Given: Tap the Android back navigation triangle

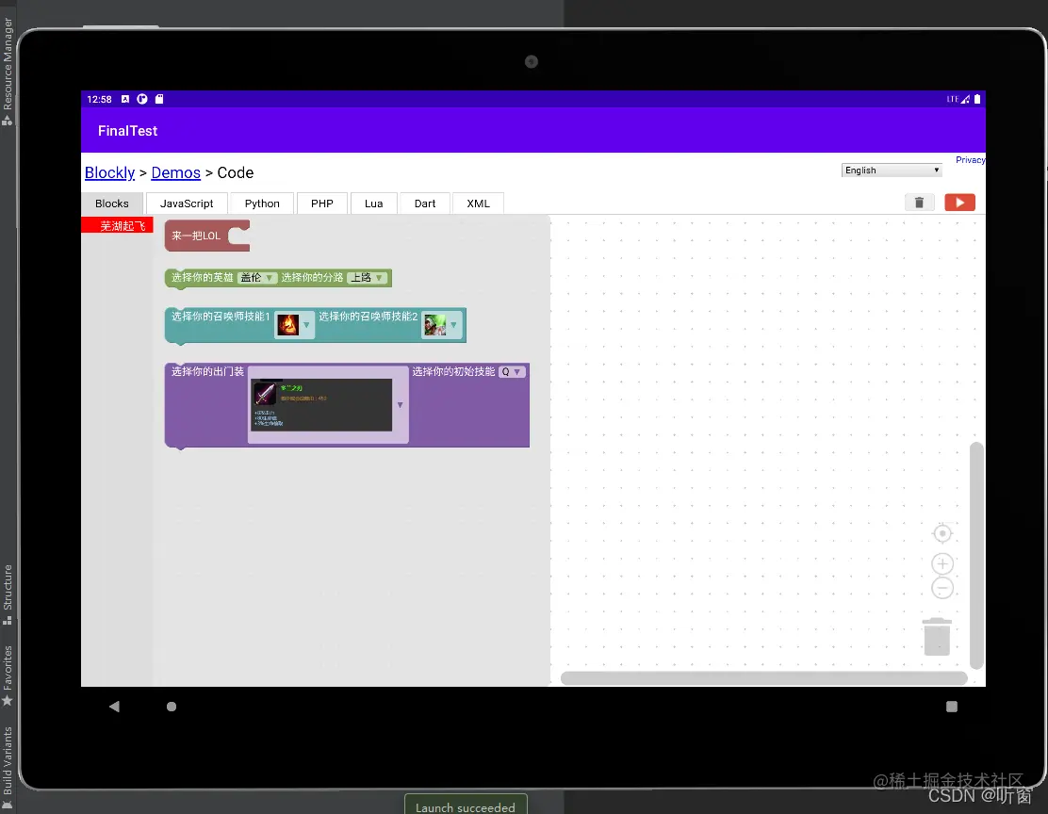Looking at the screenshot, I should [114, 707].
